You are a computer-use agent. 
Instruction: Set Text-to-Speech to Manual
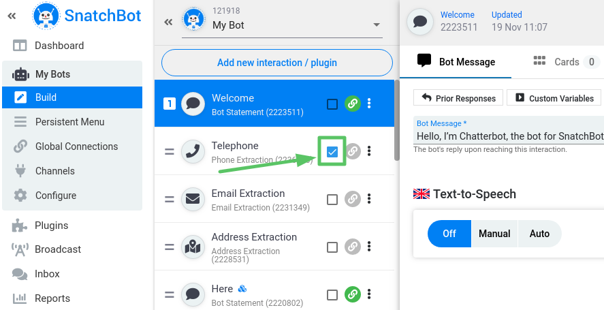click(494, 234)
